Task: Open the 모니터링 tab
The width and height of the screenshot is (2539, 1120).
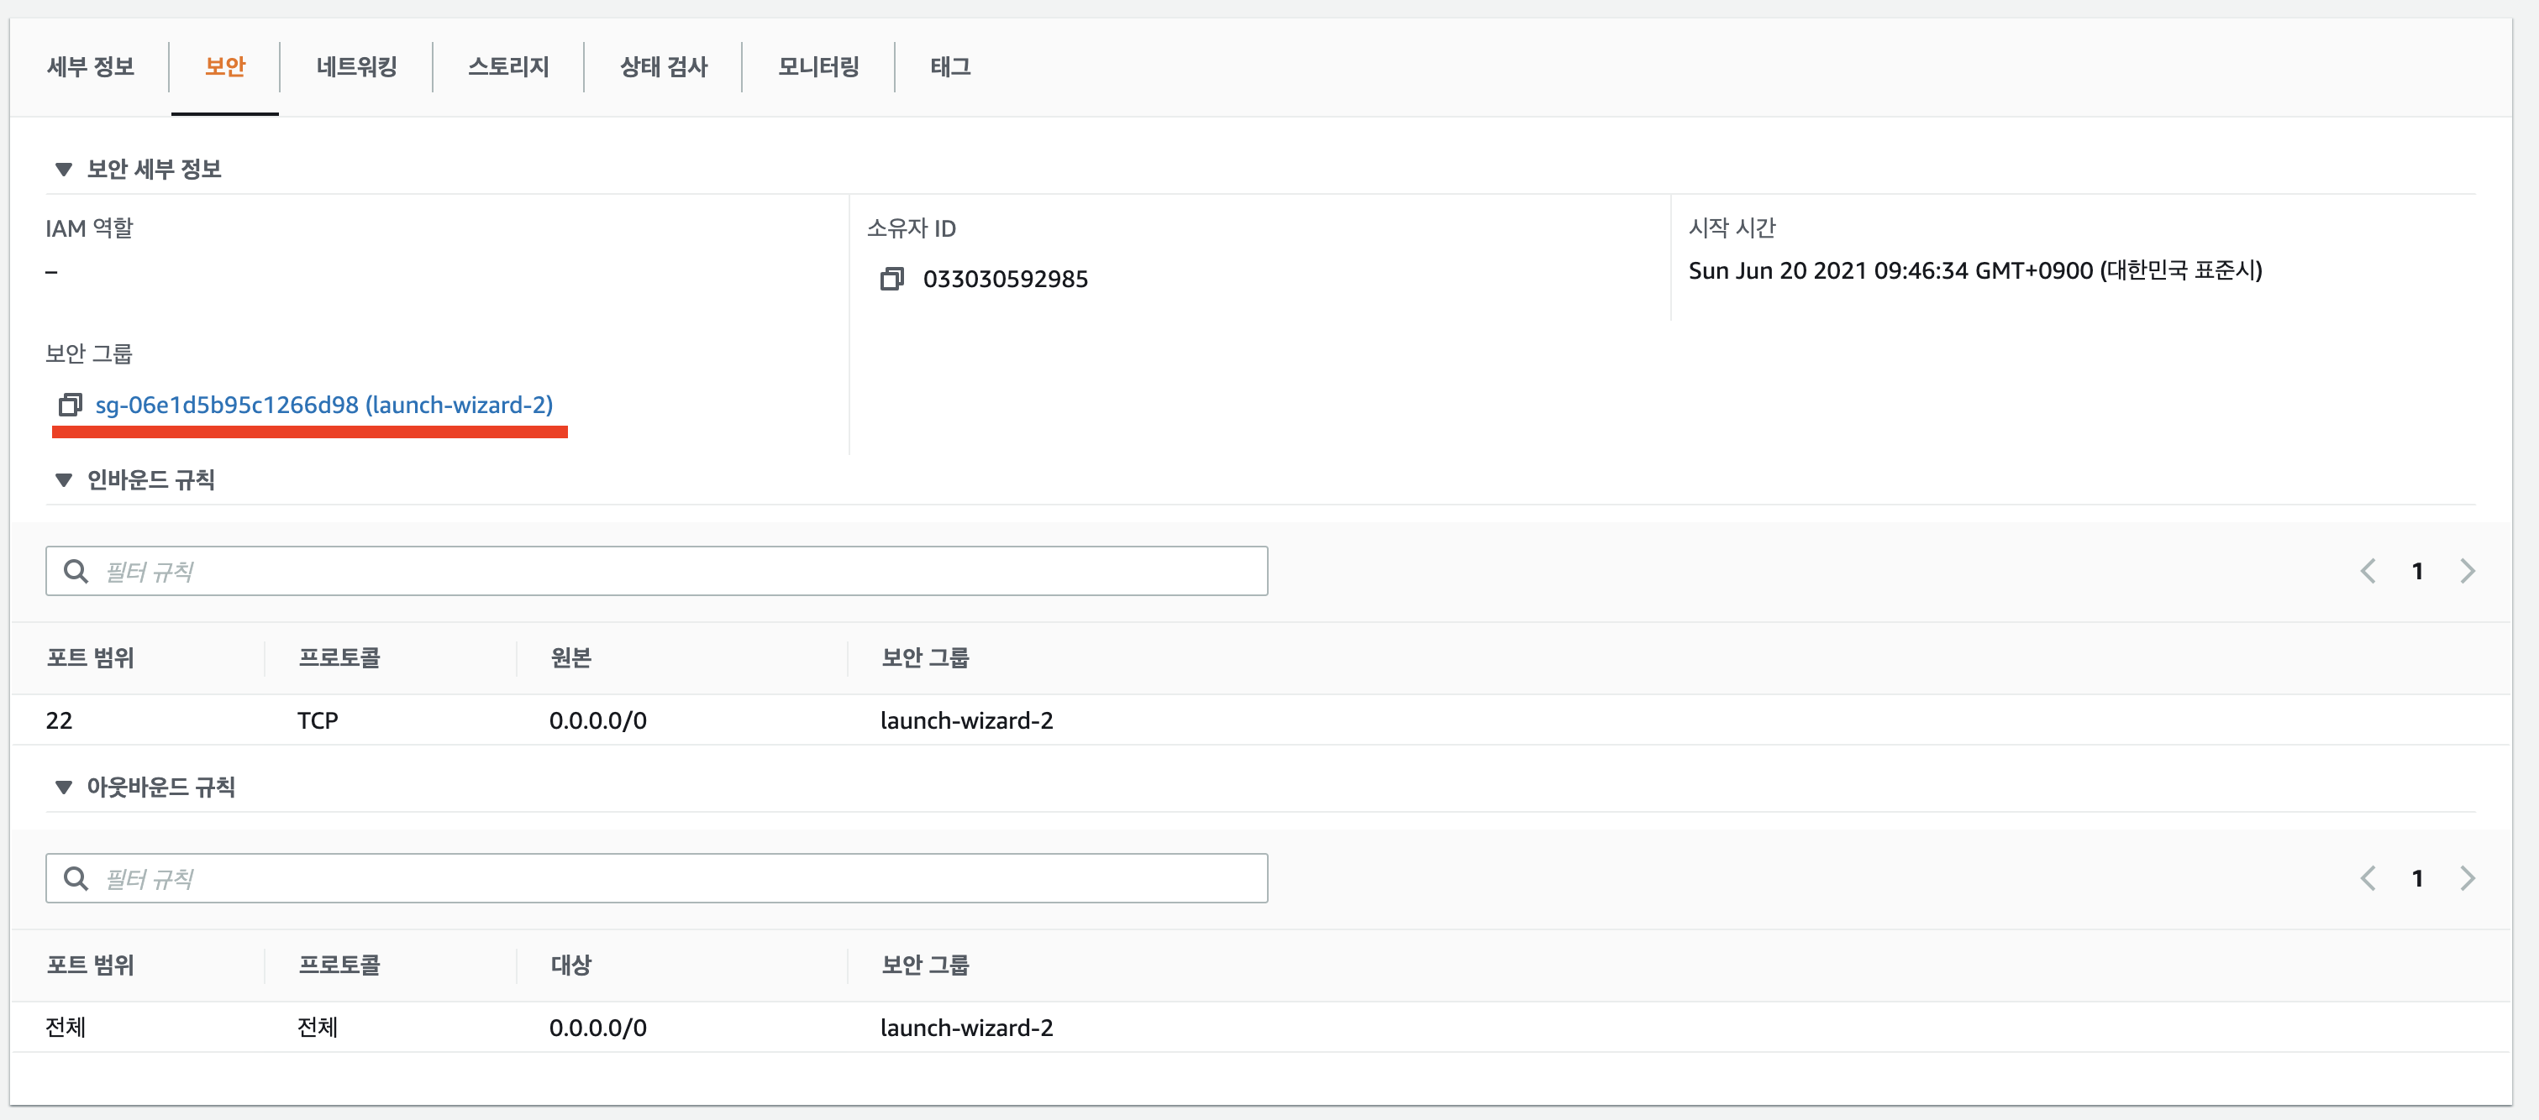Action: (818, 67)
